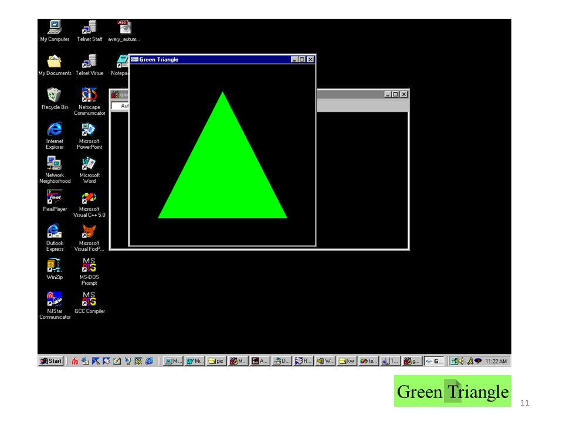
Task: Open Network Neighborhood
Action: [x=55, y=170]
